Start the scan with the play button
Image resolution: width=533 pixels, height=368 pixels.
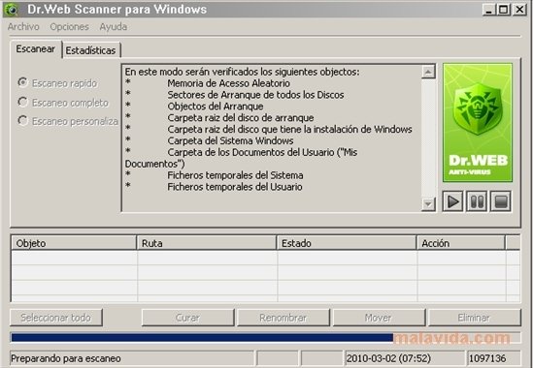[452, 201]
